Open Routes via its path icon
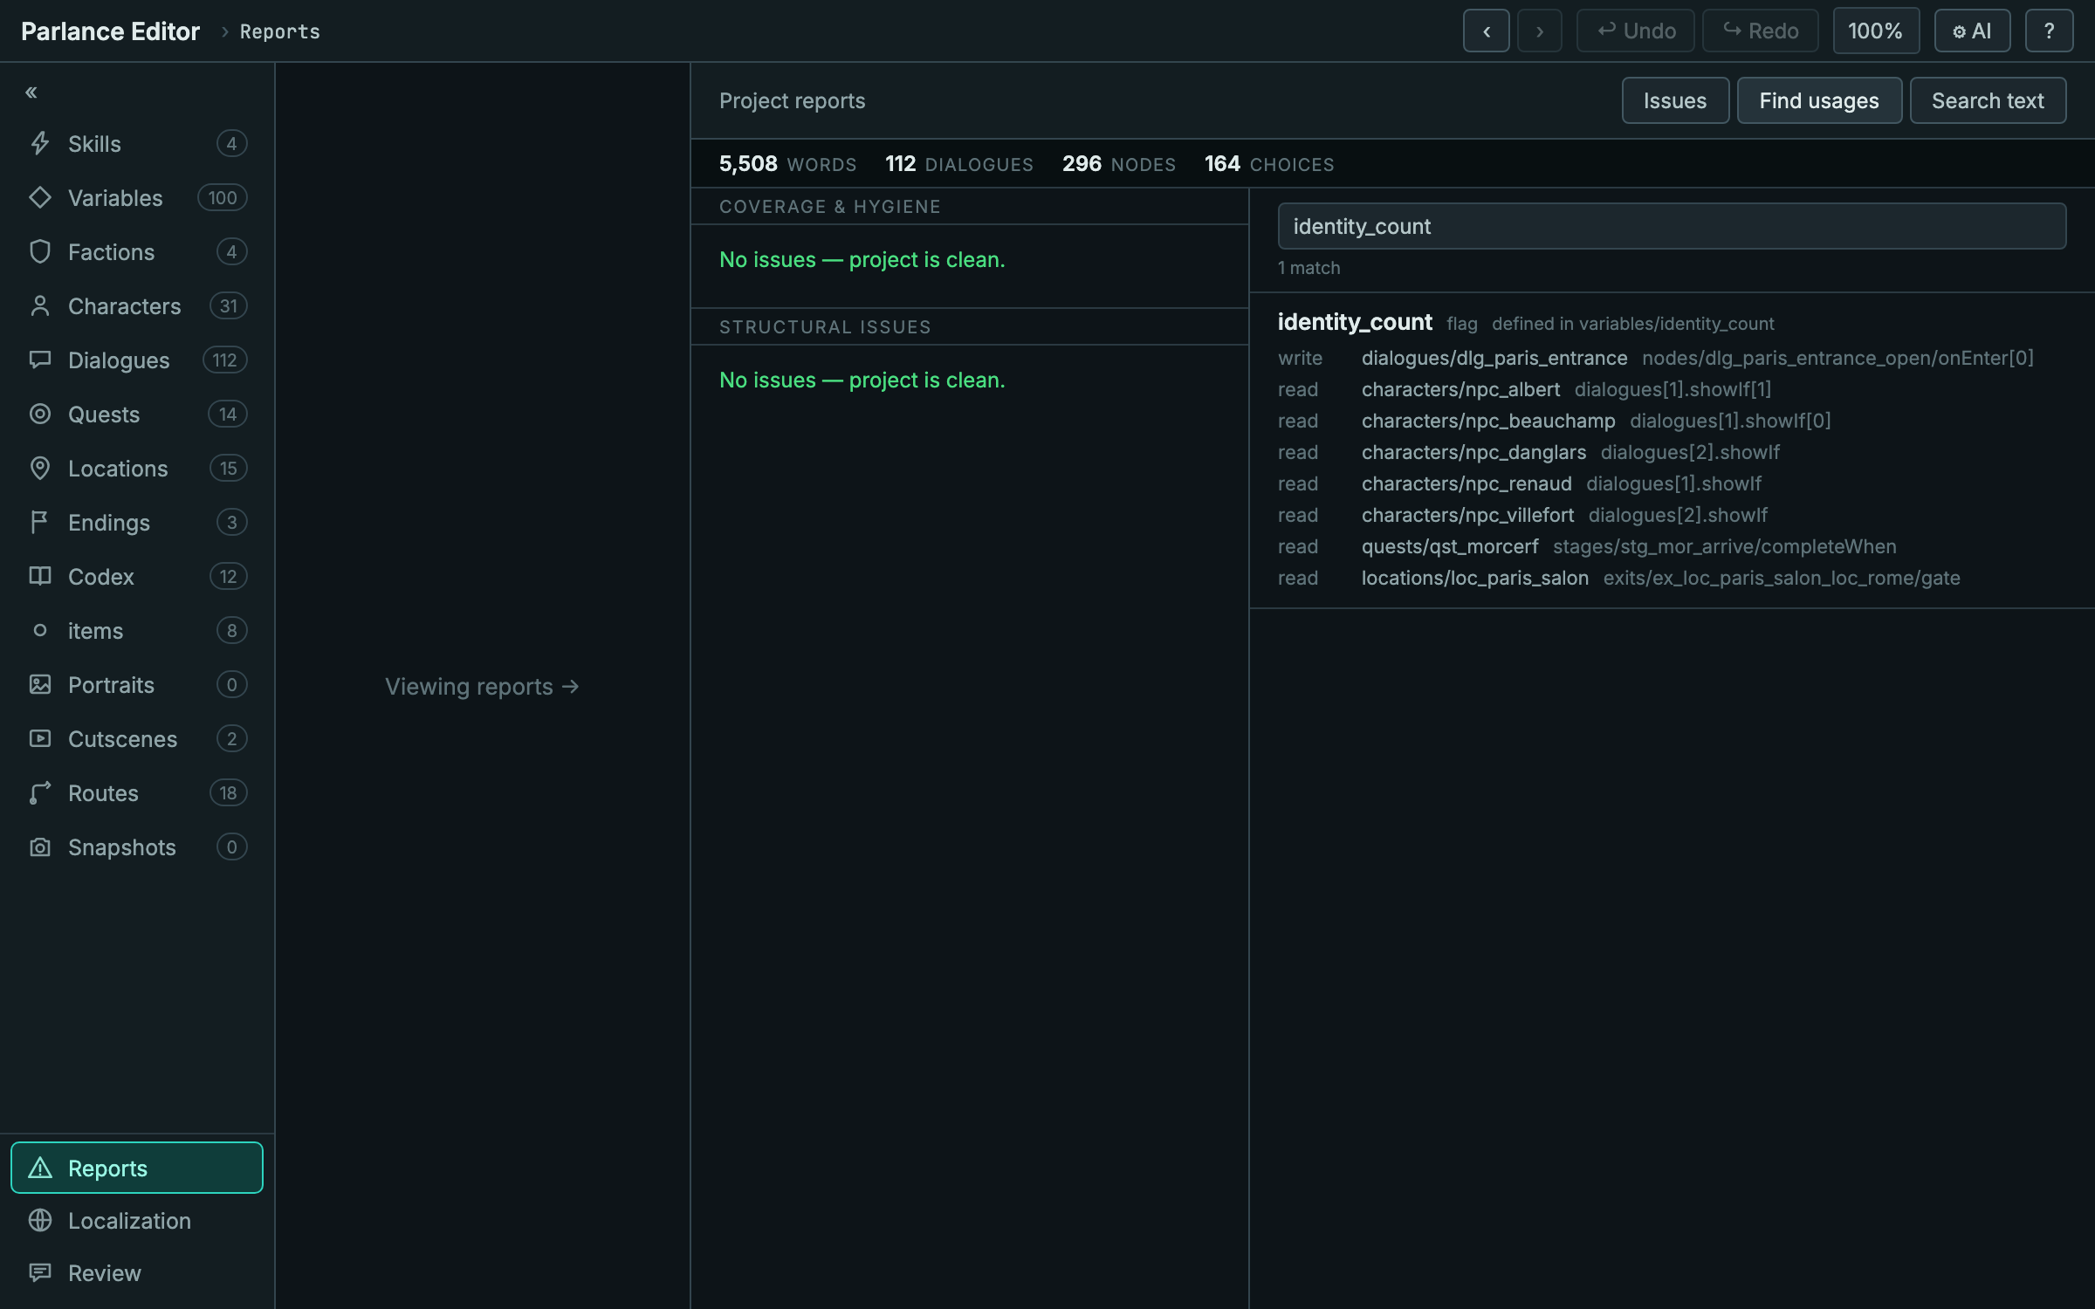Viewport: 2095px width, 1309px height. click(40, 792)
